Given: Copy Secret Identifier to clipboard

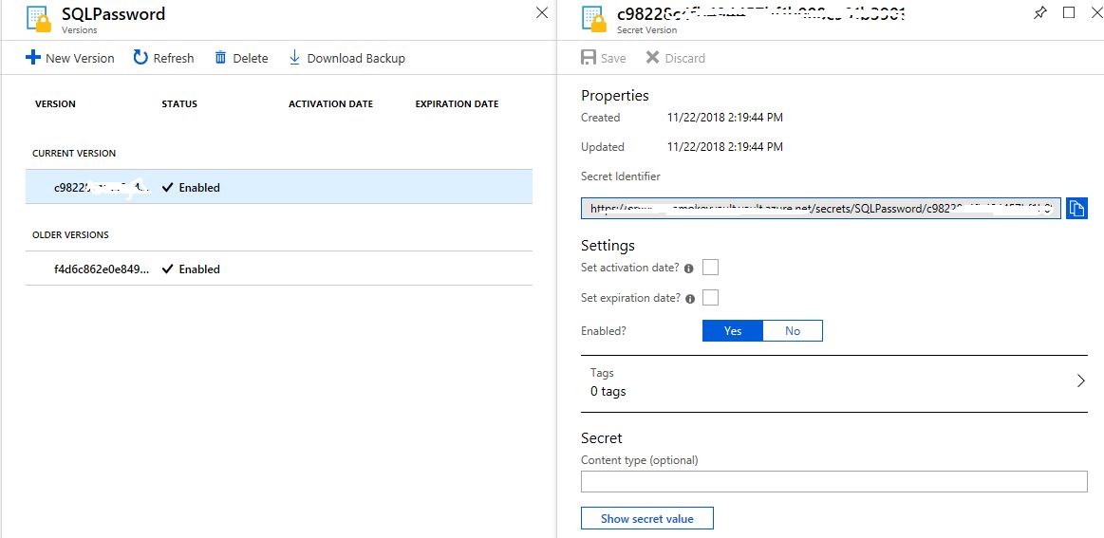Looking at the screenshot, I should 1076,208.
